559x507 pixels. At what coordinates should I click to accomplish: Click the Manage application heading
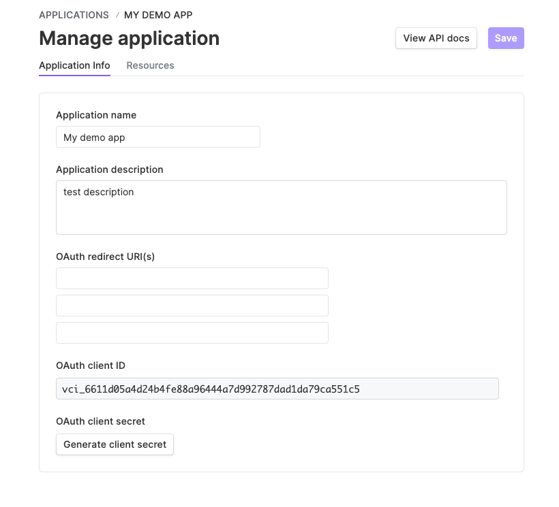pyautogui.click(x=129, y=38)
